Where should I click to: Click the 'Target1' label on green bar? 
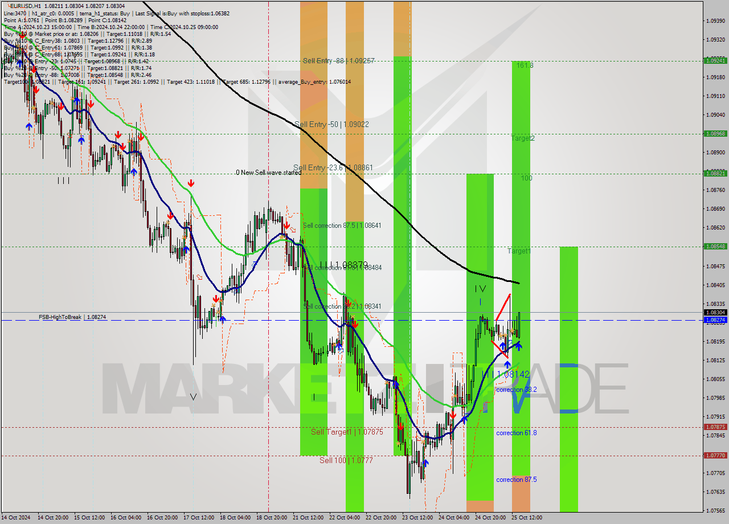click(519, 251)
